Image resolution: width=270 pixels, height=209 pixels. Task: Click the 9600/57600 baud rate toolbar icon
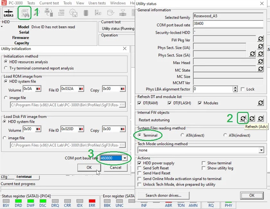pos(61,13)
